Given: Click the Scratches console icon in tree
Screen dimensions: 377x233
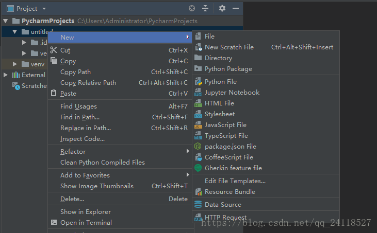Looking at the screenshot, I should point(16,86).
